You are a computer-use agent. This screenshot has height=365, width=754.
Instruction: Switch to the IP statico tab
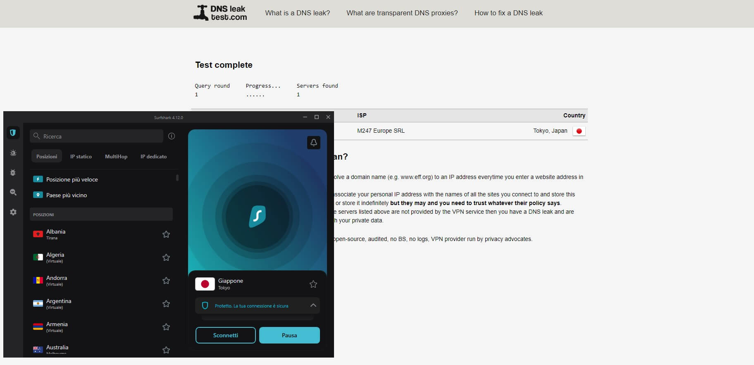[x=81, y=156]
